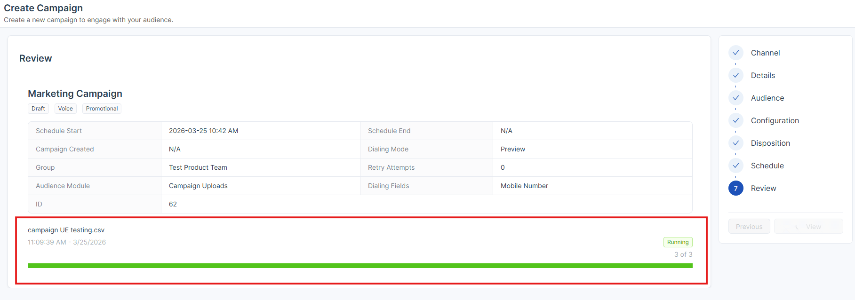Click the Test Product Team group value

tap(198, 167)
